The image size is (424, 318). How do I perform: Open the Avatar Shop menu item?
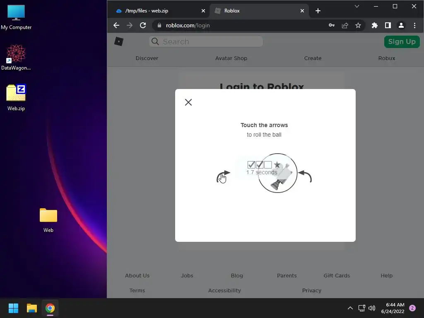[x=231, y=58]
